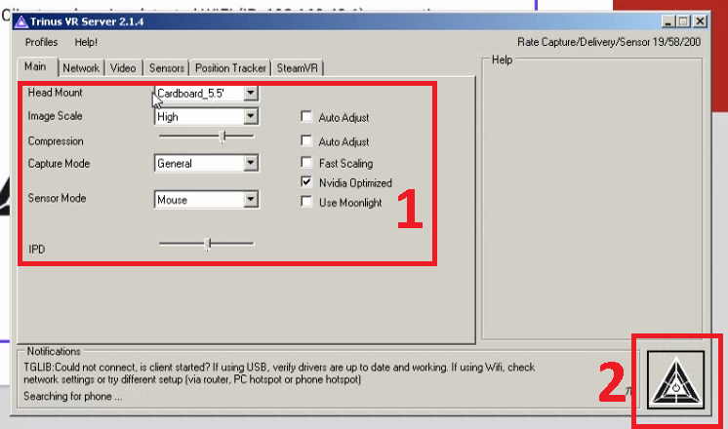The image size is (728, 429).
Task: Expand the Sensor Mode dropdown arrow
Action: pos(251,200)
